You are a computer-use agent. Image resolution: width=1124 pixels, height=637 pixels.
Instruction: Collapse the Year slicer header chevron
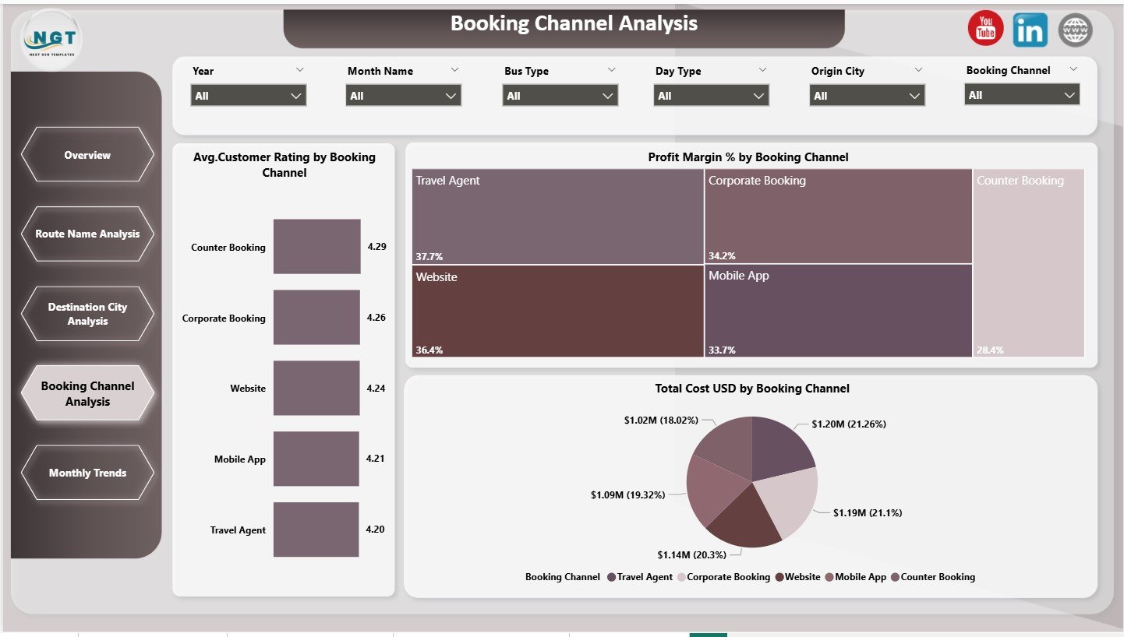(x=301, y=69)
